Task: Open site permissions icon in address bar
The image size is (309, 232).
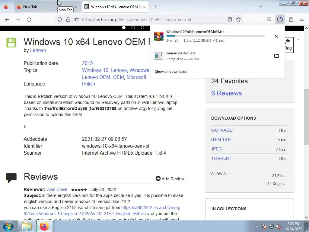Action: click(77, 20)
